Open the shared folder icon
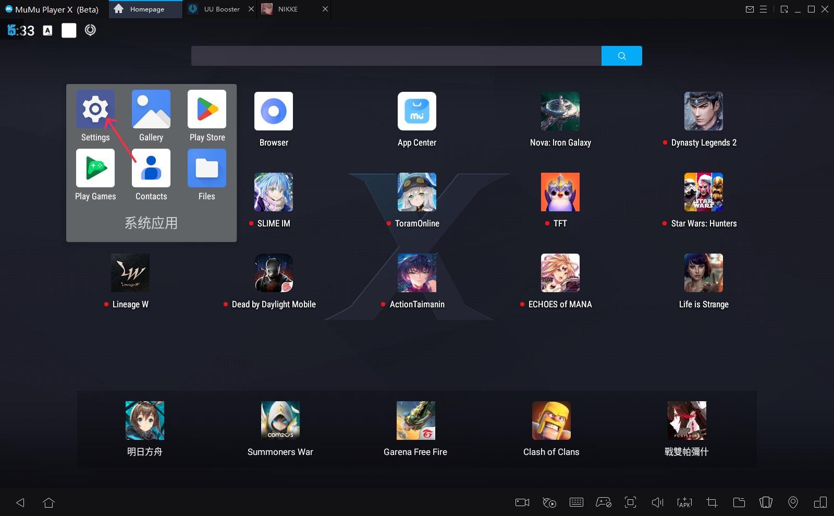834x516 pixels. (739, 502)
